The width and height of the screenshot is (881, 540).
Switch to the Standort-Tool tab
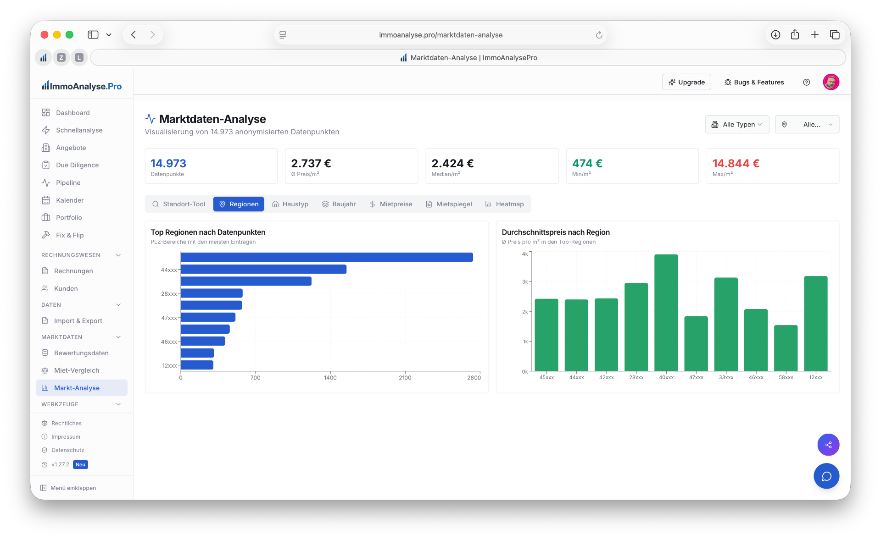[x=179, y=204]
